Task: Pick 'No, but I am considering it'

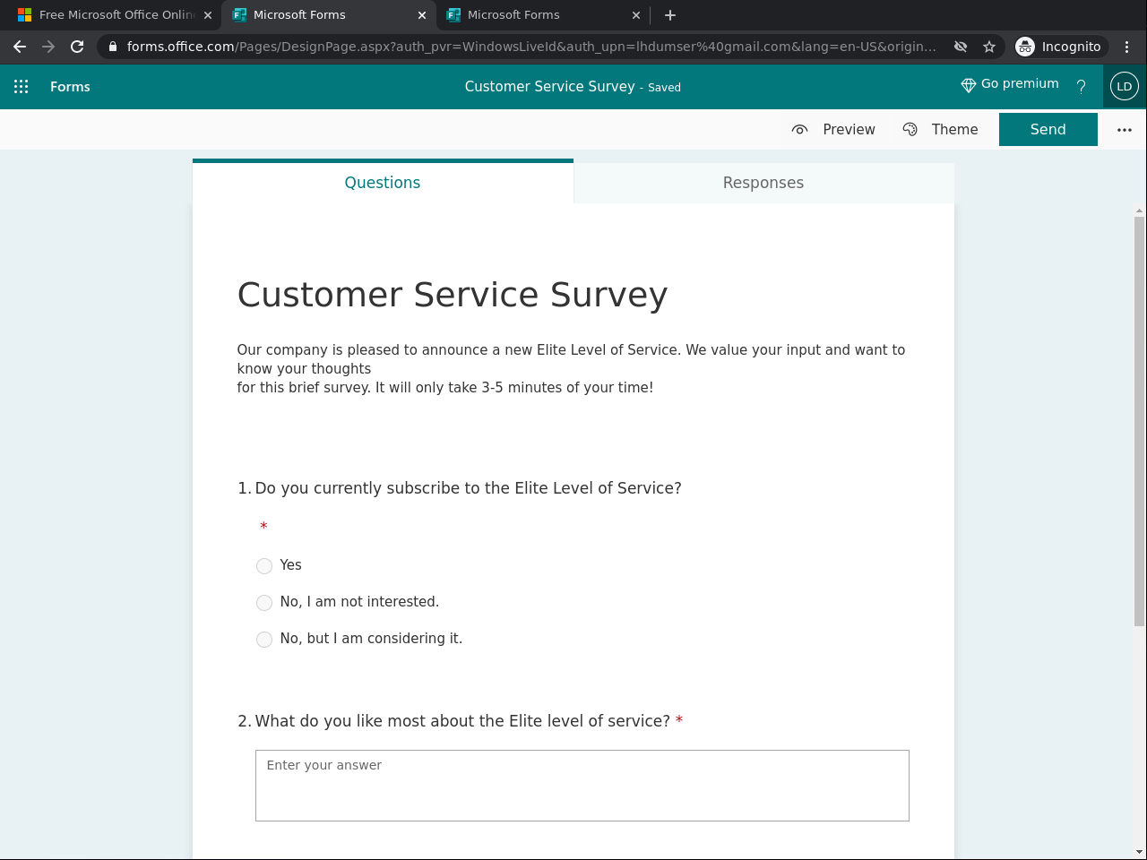Action: (264, 640)
